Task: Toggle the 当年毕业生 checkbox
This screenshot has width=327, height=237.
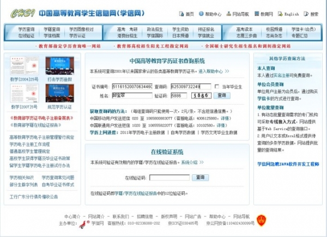Action: [217, 86]
